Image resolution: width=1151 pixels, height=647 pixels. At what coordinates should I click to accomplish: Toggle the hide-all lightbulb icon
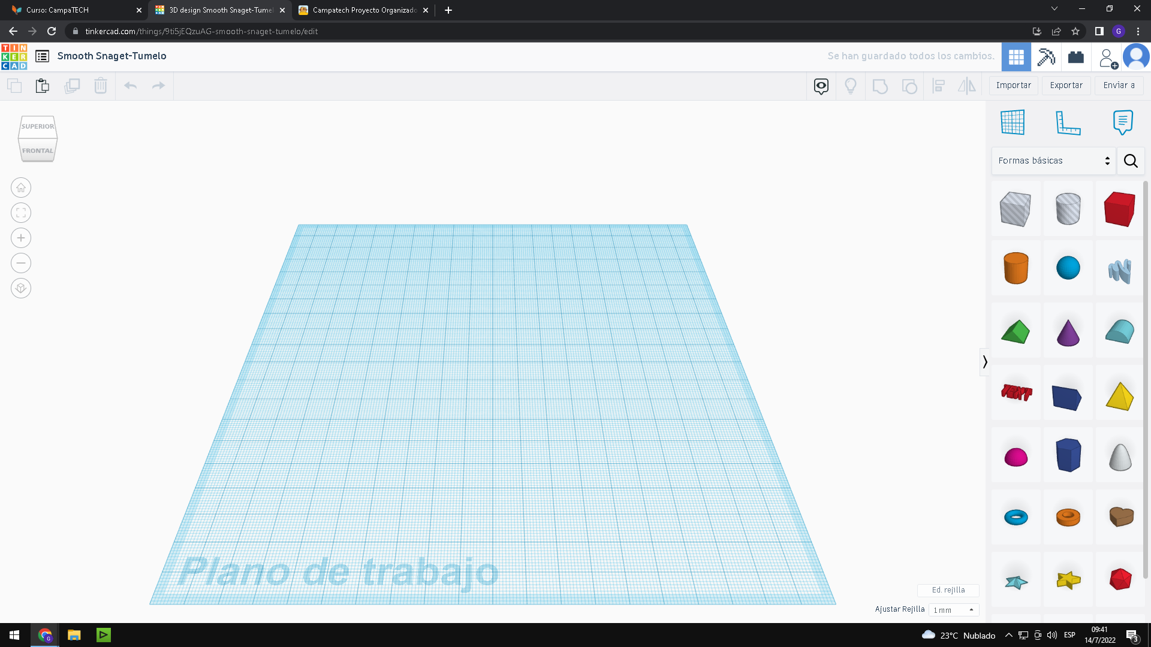click(x=851, y=86)
